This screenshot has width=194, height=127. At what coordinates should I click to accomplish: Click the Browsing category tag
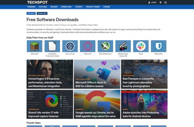79,109
